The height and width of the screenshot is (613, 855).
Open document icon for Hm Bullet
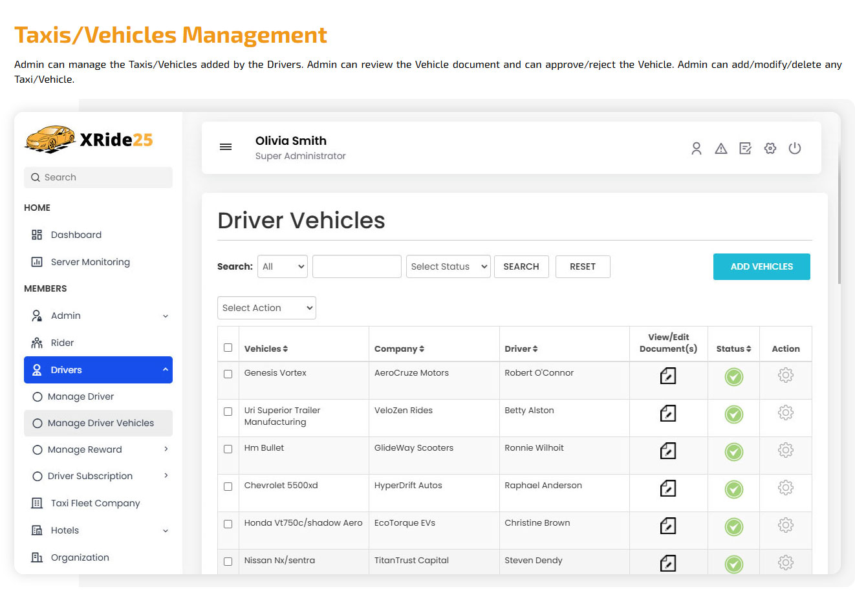coord(668,451)
